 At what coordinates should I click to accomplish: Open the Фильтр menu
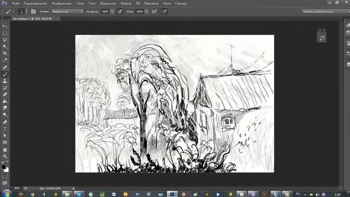point(126,3)
